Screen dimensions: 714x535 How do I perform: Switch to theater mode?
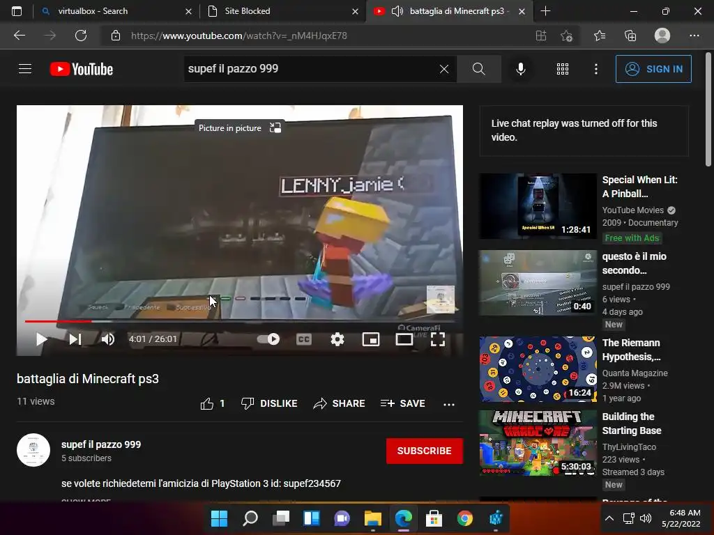[x=404, y=339]
